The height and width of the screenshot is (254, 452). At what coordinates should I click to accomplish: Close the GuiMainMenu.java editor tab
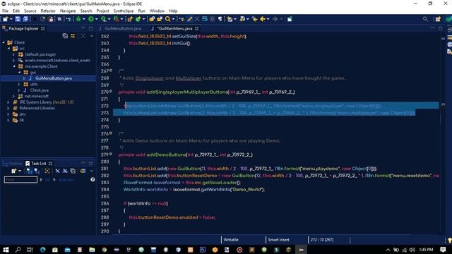pyautogui.click(x=197, y=28)
